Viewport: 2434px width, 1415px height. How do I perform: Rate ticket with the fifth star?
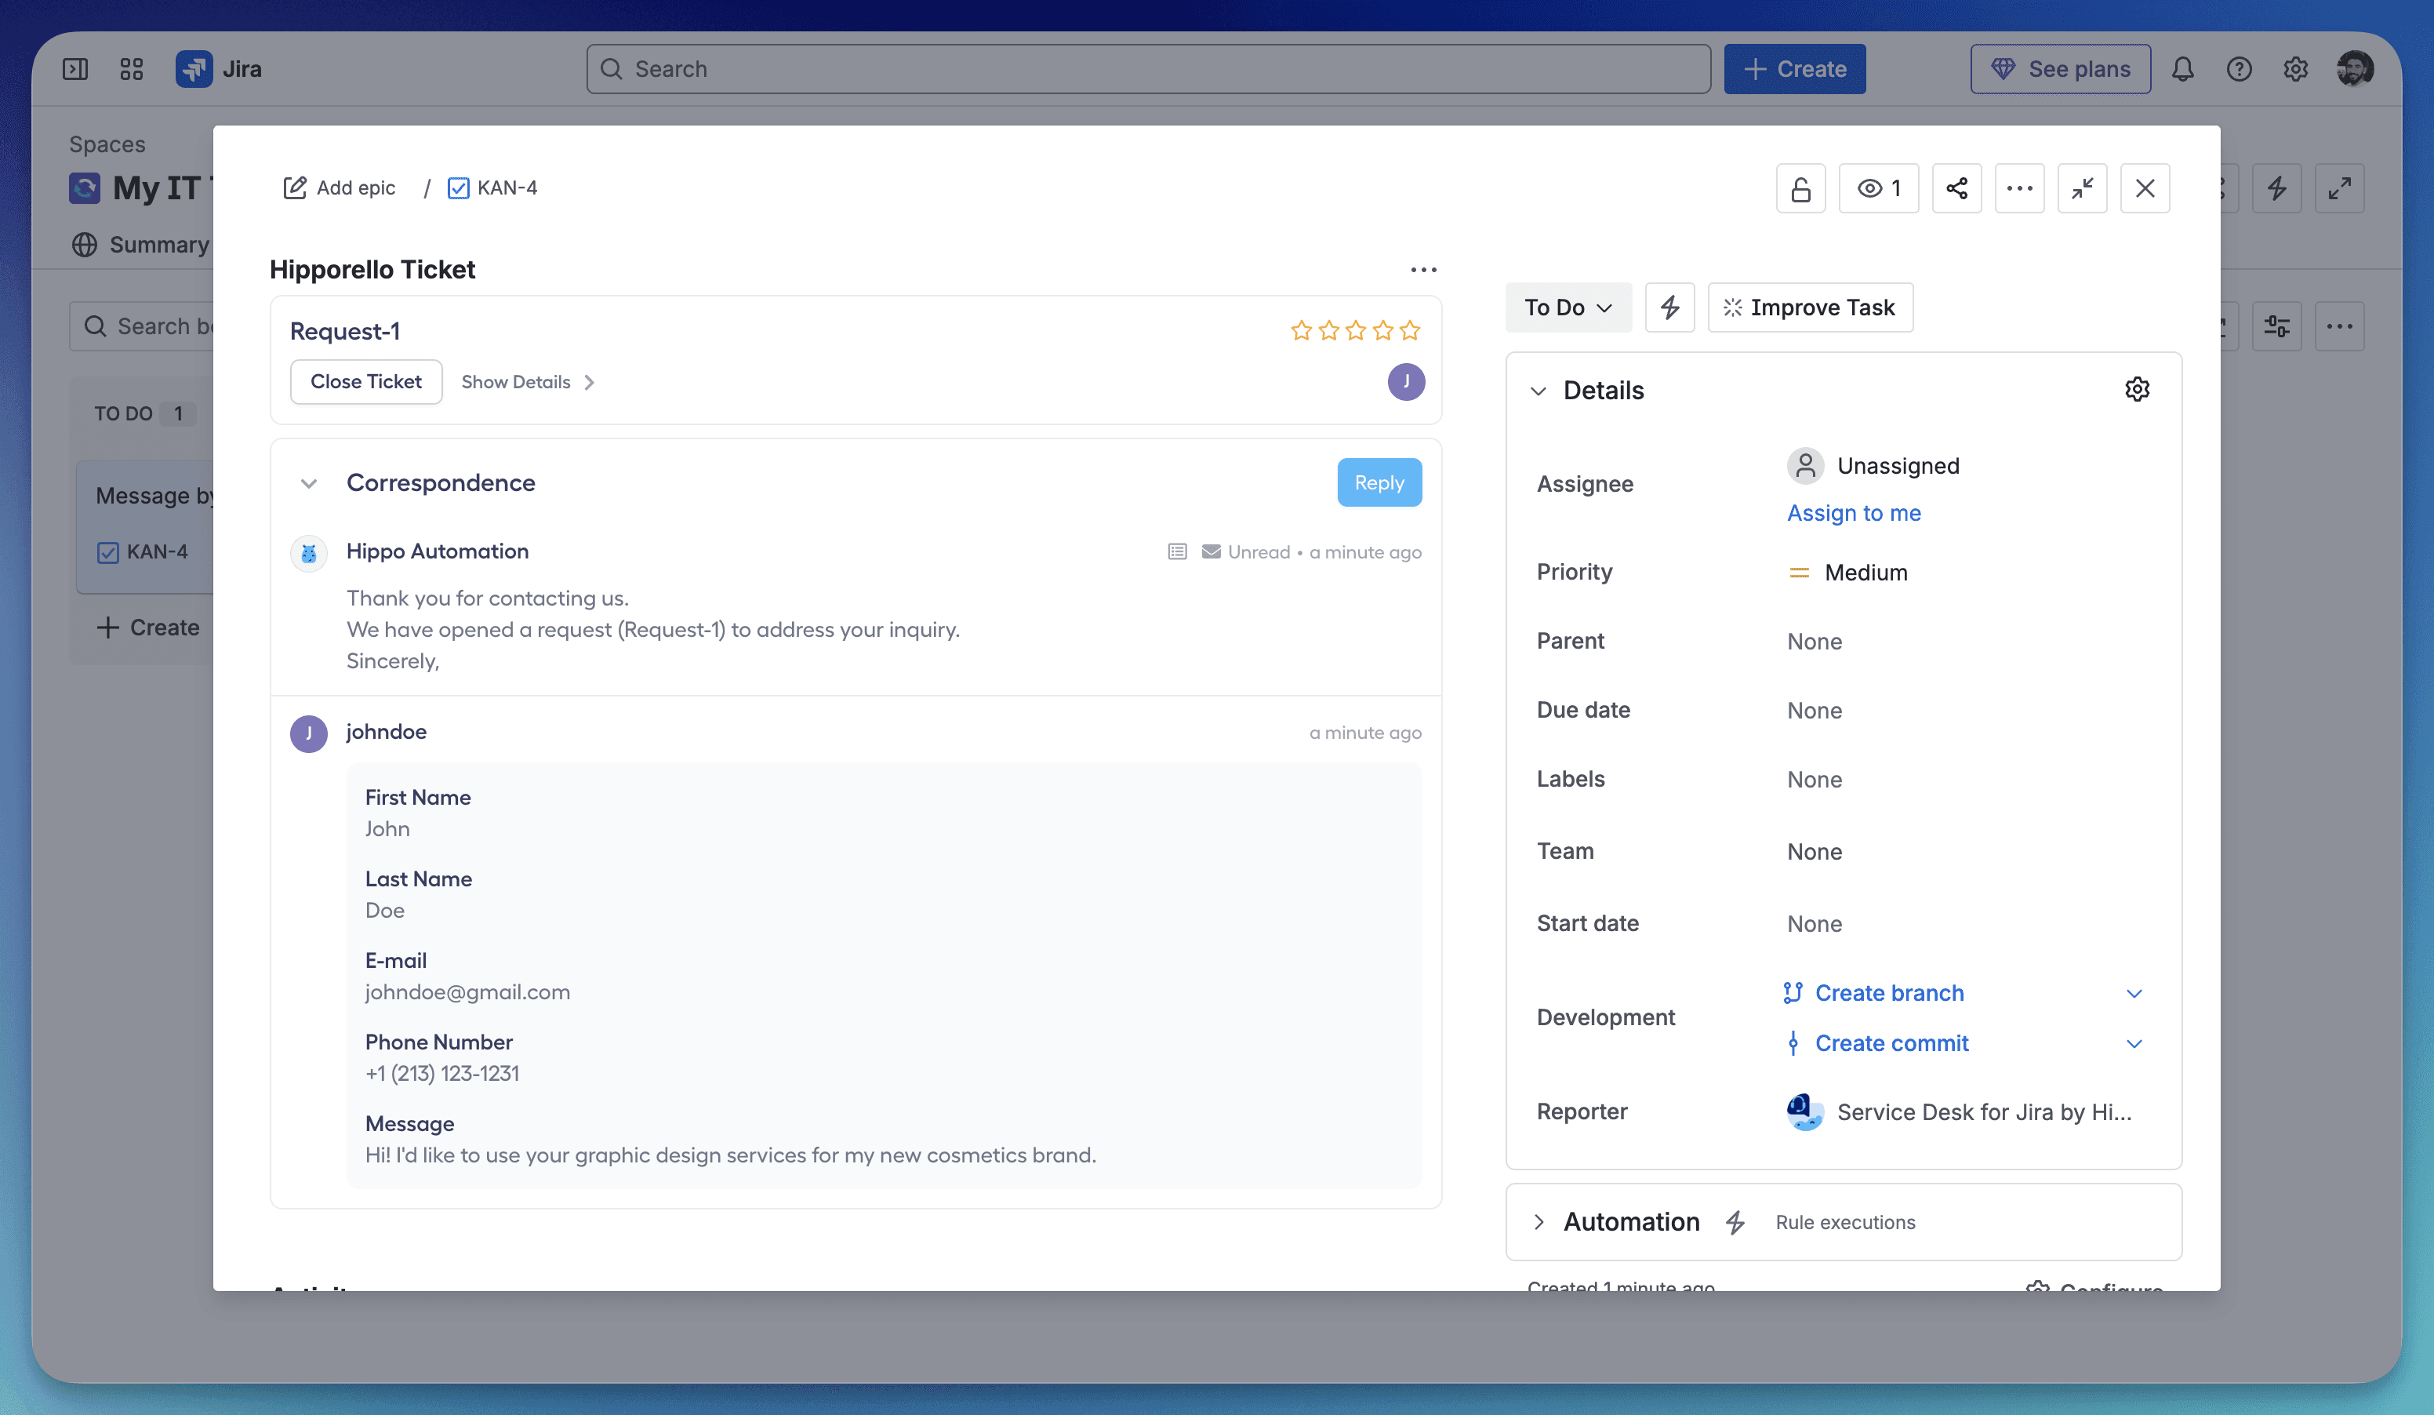coord(1409,331)
